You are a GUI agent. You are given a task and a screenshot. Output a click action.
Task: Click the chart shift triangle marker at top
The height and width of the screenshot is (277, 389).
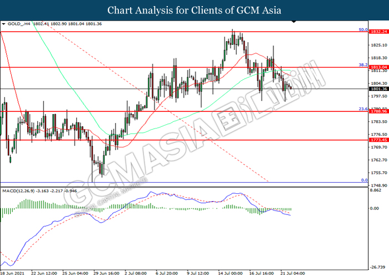point(294,22)
